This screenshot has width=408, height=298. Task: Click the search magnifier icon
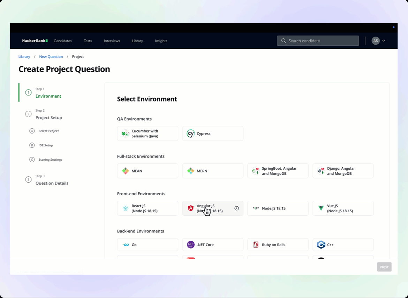pos(284,41)
